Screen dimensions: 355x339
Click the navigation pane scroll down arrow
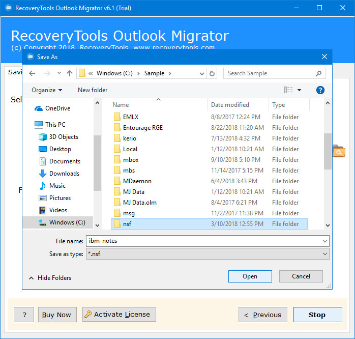pyautogui.click(x=97, y=225)
